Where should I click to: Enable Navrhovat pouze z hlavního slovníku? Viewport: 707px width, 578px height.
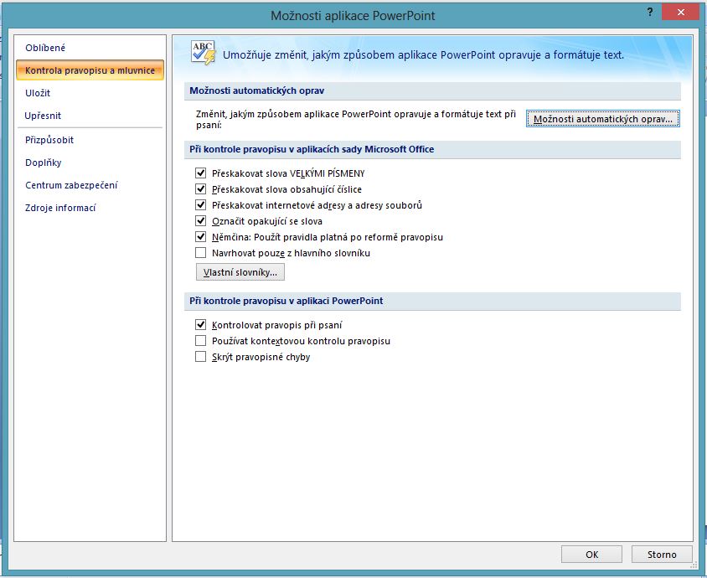pyautogui.click(x=201, y=252)
